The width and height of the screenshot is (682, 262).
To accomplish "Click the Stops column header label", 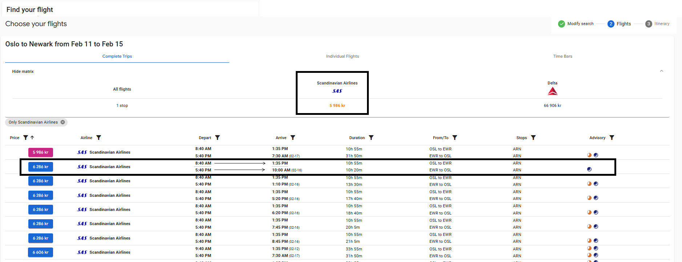I will pos(521,138).
